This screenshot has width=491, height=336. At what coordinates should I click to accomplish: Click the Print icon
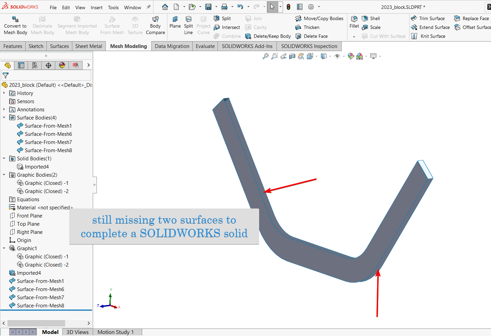pos(224,7)
